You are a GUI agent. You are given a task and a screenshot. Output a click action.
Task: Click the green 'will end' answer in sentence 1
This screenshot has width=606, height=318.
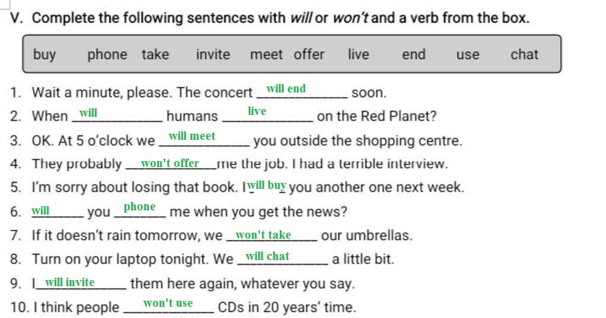tap(286, 89)
